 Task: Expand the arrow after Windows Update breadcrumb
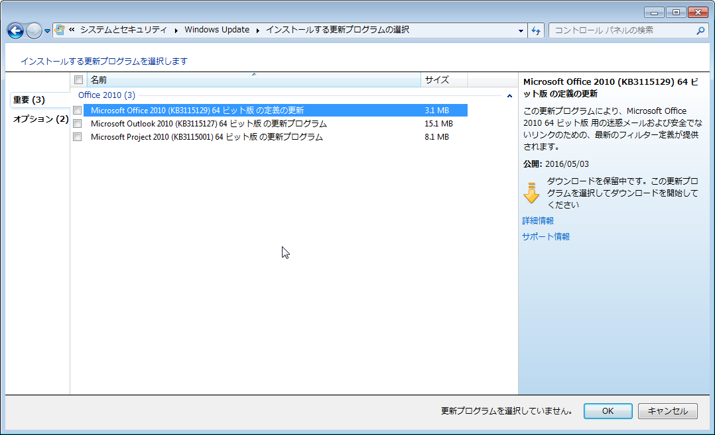(257, 30)
